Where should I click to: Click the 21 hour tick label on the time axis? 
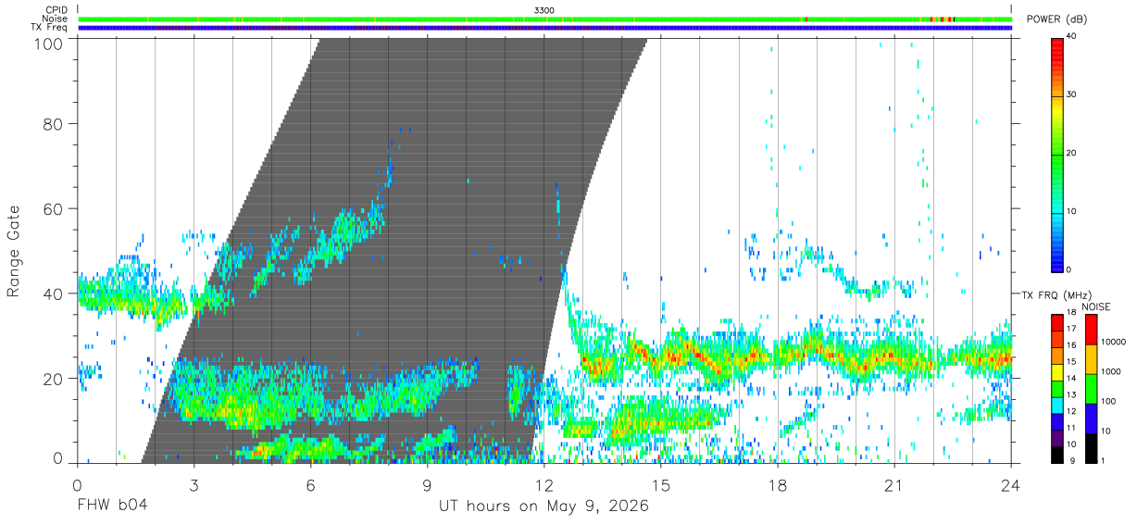[x=894, y=485]
